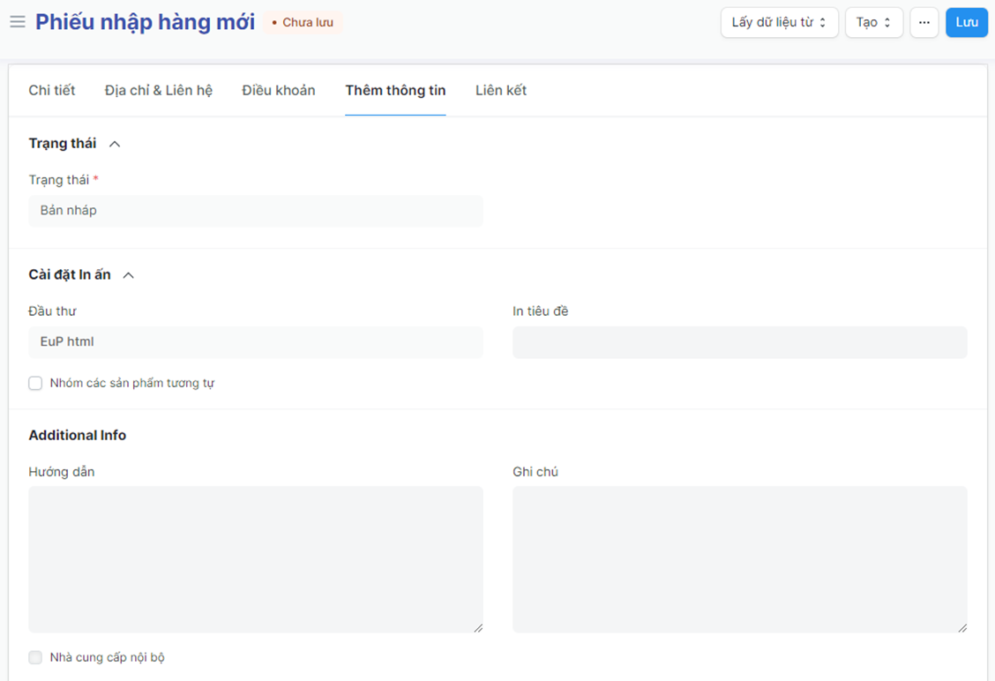Enable Nhóm các sản phẩm tương tự checkbox
995x681 pixels.
click(35, 384)
